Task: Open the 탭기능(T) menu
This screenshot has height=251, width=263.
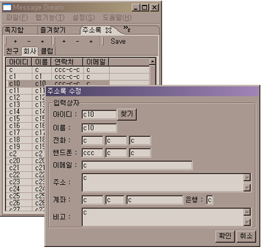Action: (50, 18)
